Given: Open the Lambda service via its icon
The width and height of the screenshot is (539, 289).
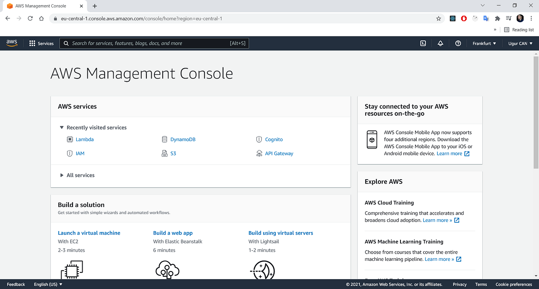Looking at the screenshot, I should pos(69,139).
